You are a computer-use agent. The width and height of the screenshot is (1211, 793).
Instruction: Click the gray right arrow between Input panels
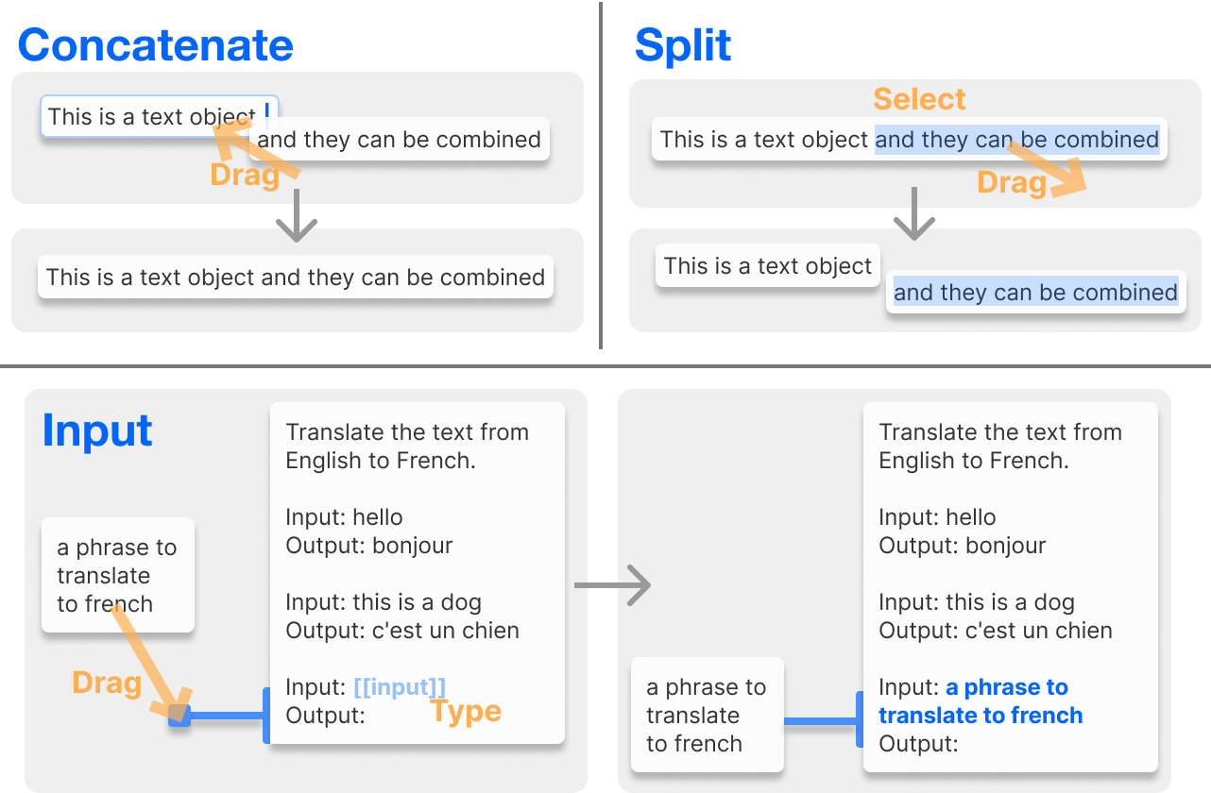(613, 585)
